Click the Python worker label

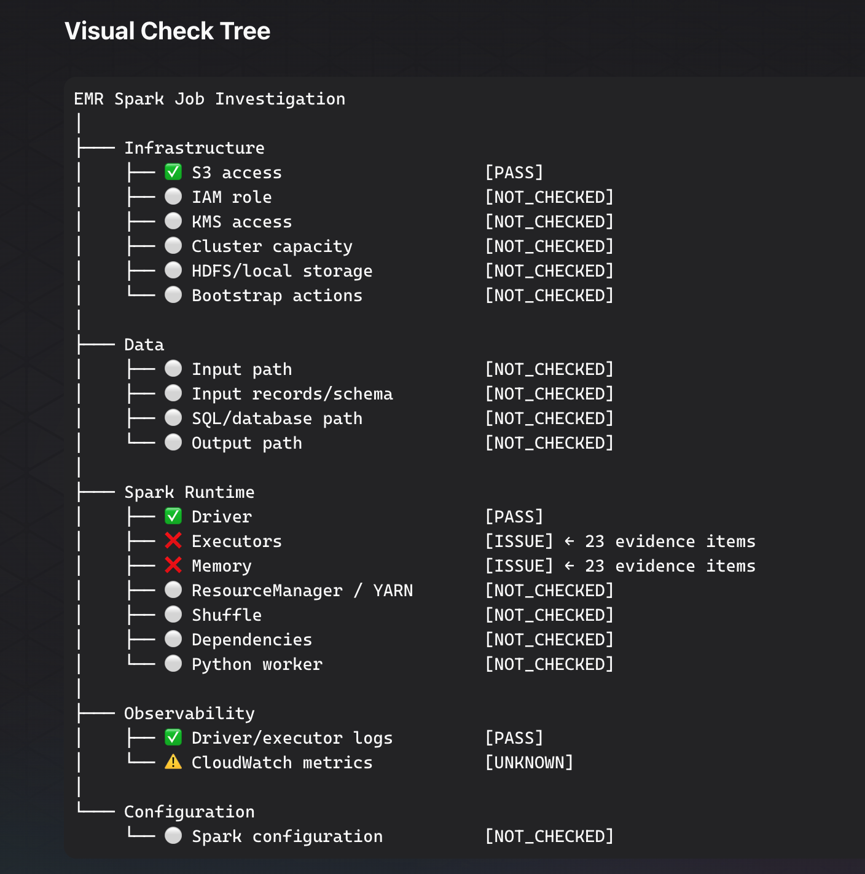(x=257, y=664)
